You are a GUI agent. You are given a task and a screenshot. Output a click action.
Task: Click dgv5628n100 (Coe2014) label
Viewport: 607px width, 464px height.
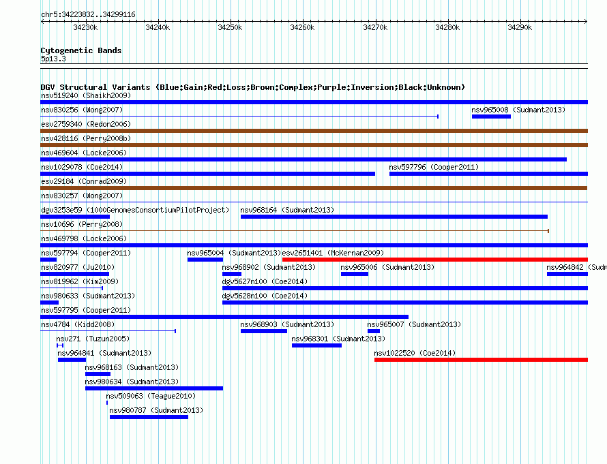coord(265,296)
